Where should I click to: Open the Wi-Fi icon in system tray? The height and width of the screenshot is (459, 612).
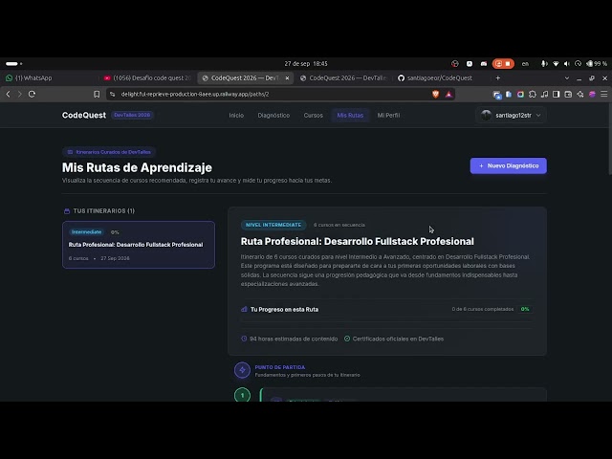pyautogui.click(x=556, y=64)
